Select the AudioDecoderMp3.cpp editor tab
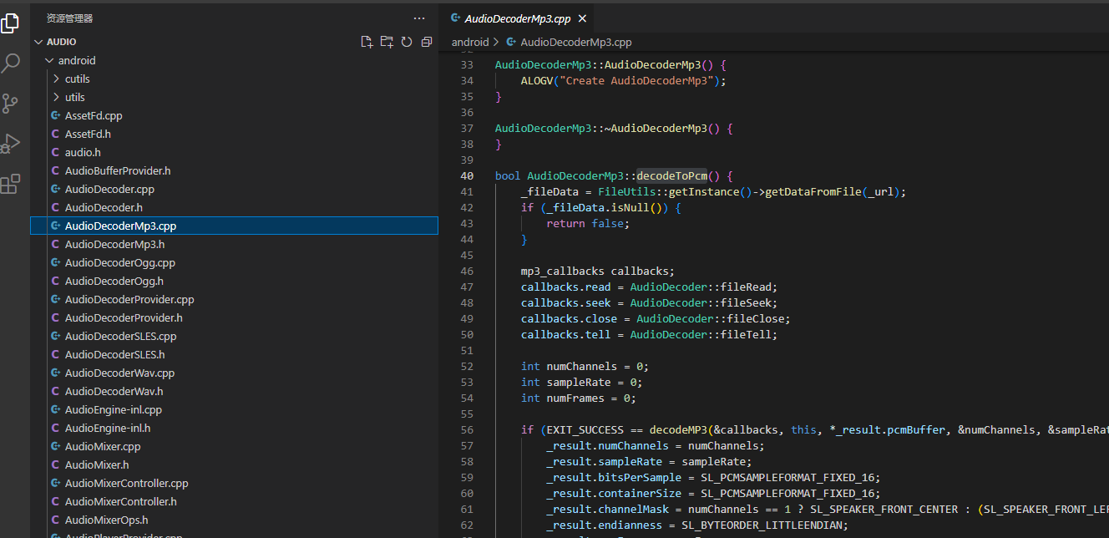The height and width of the screenshot is (538, 1109). (517, 19)
